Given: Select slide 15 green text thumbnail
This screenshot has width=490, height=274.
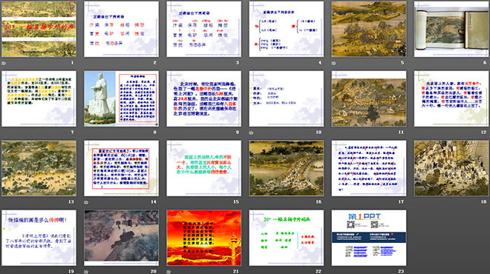Looking at the screenshot, I should tap(203, 168).
